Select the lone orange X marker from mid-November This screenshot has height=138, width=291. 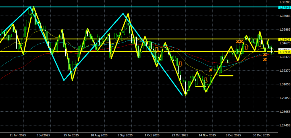pos(211,70)
